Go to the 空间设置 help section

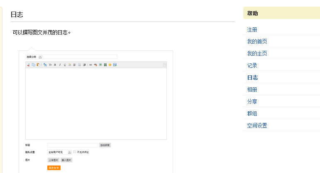pyautogui.click(x=257, y=125)
